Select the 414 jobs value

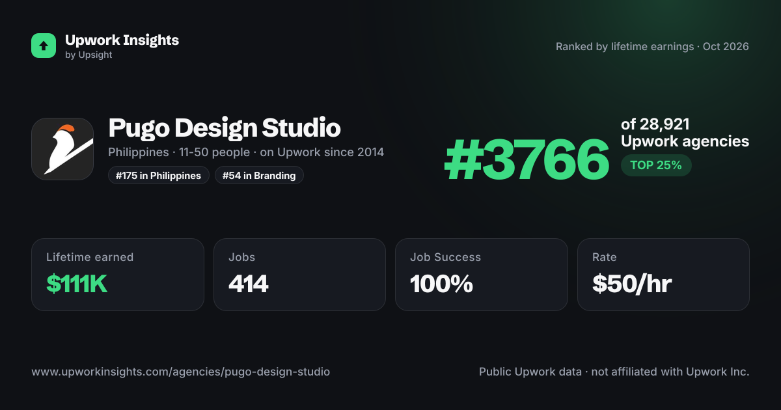[249, 284]
